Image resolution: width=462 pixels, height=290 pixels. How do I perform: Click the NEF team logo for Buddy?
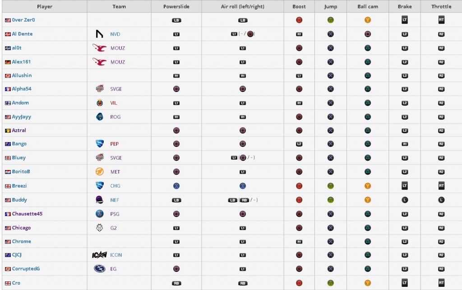(100, 200)
